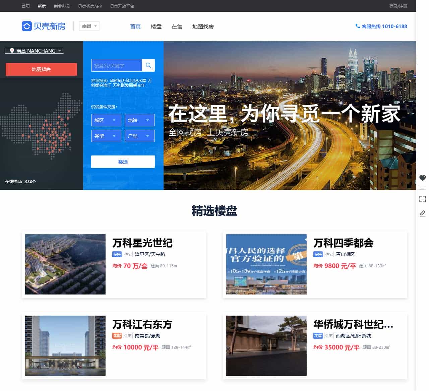This screenshot has height=391, width=429.
Task: Click the 在线楼盘: 372个 count text
Action: click(20, 181)
